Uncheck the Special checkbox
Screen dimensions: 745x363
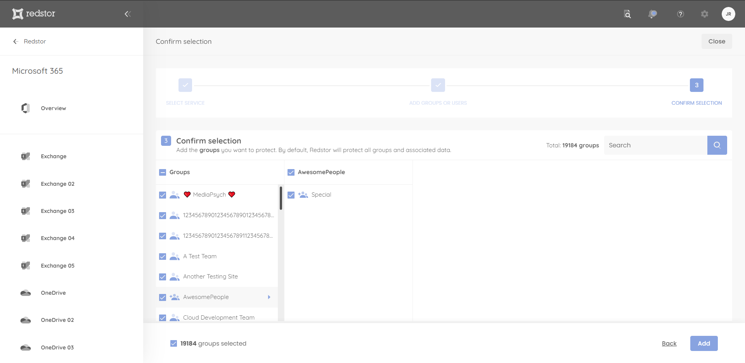pyautogui.click(x=291, y=195)
